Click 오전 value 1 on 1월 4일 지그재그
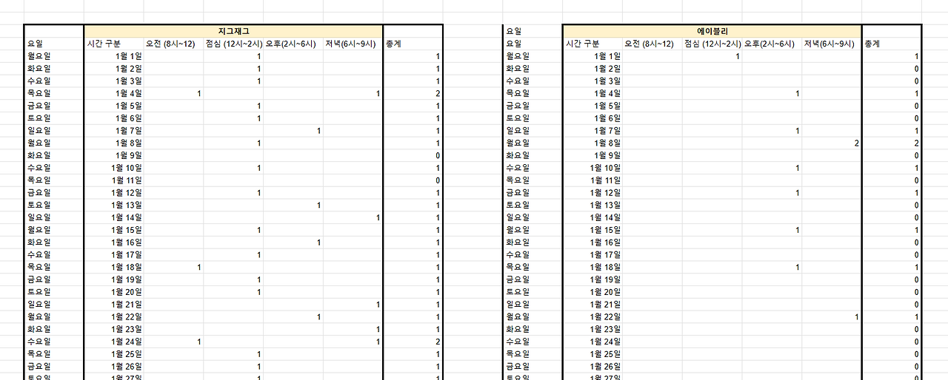 pyautogui.click(x=199, y=93)
